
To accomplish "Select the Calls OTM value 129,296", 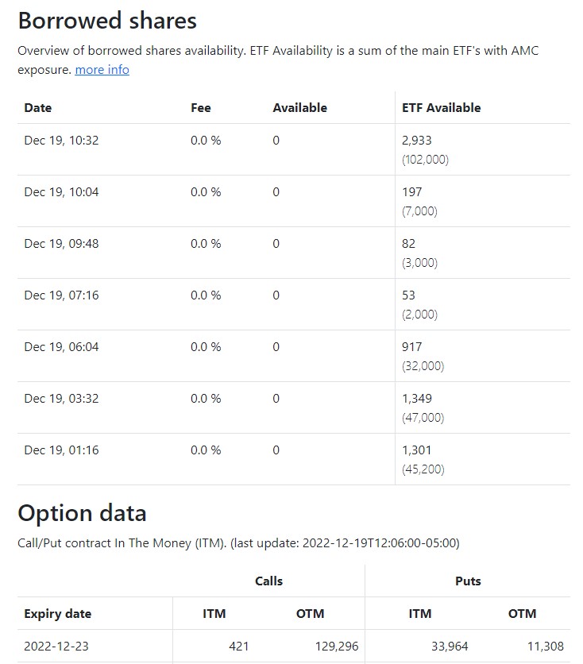I will (337, 647).
